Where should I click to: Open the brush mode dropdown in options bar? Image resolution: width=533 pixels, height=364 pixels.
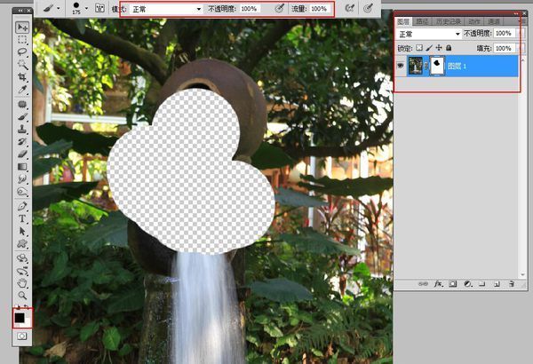[166, 8]
